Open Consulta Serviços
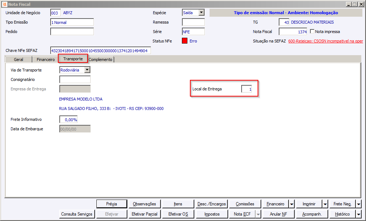 click(77, 214)
